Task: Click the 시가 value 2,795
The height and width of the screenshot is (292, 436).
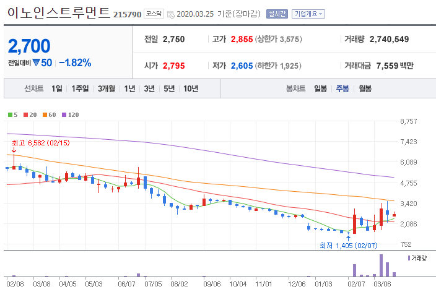Action: (x=174, y=66)
